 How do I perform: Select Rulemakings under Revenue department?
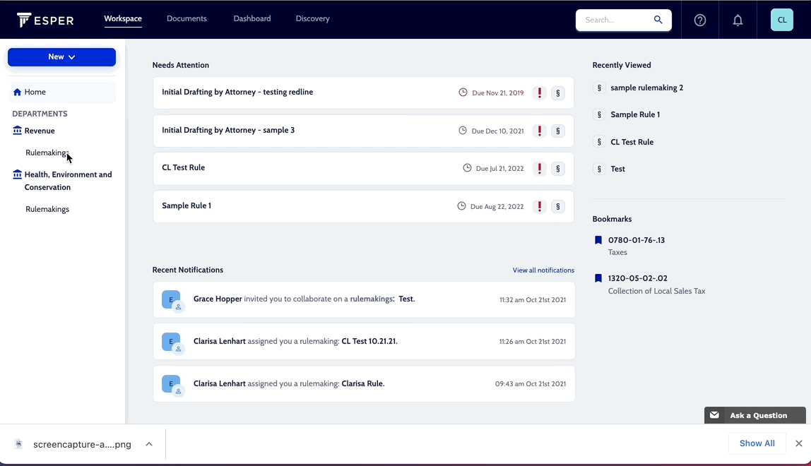tap(47, 153)
